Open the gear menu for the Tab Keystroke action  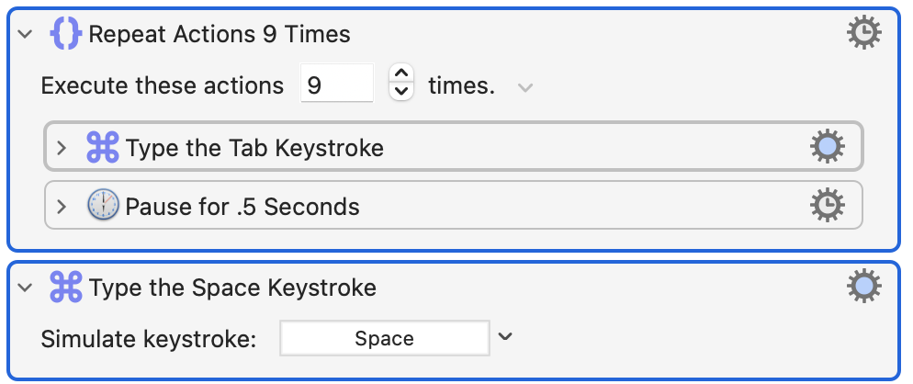(x=827, y=147)
